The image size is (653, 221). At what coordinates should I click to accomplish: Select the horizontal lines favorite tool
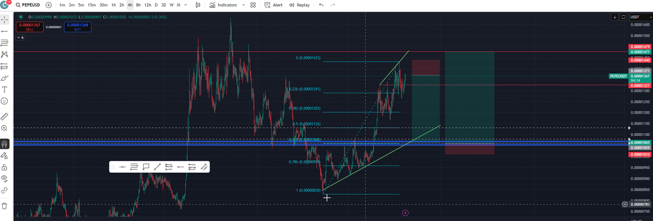pos(134,167)
